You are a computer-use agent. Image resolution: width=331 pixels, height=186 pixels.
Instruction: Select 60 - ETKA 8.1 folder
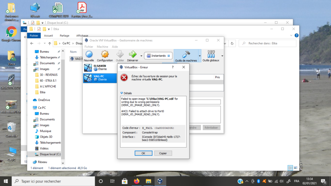pyautogui.click(x=48, y=81)
